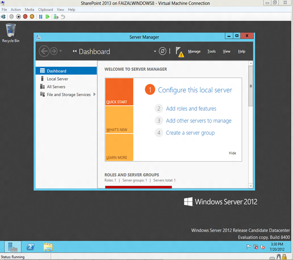Click the dashboard vertical scrollbar thumb
Image resolution: width=293 pixels, height=260 pixels.
pyautogui.click(x=250, y=86)
